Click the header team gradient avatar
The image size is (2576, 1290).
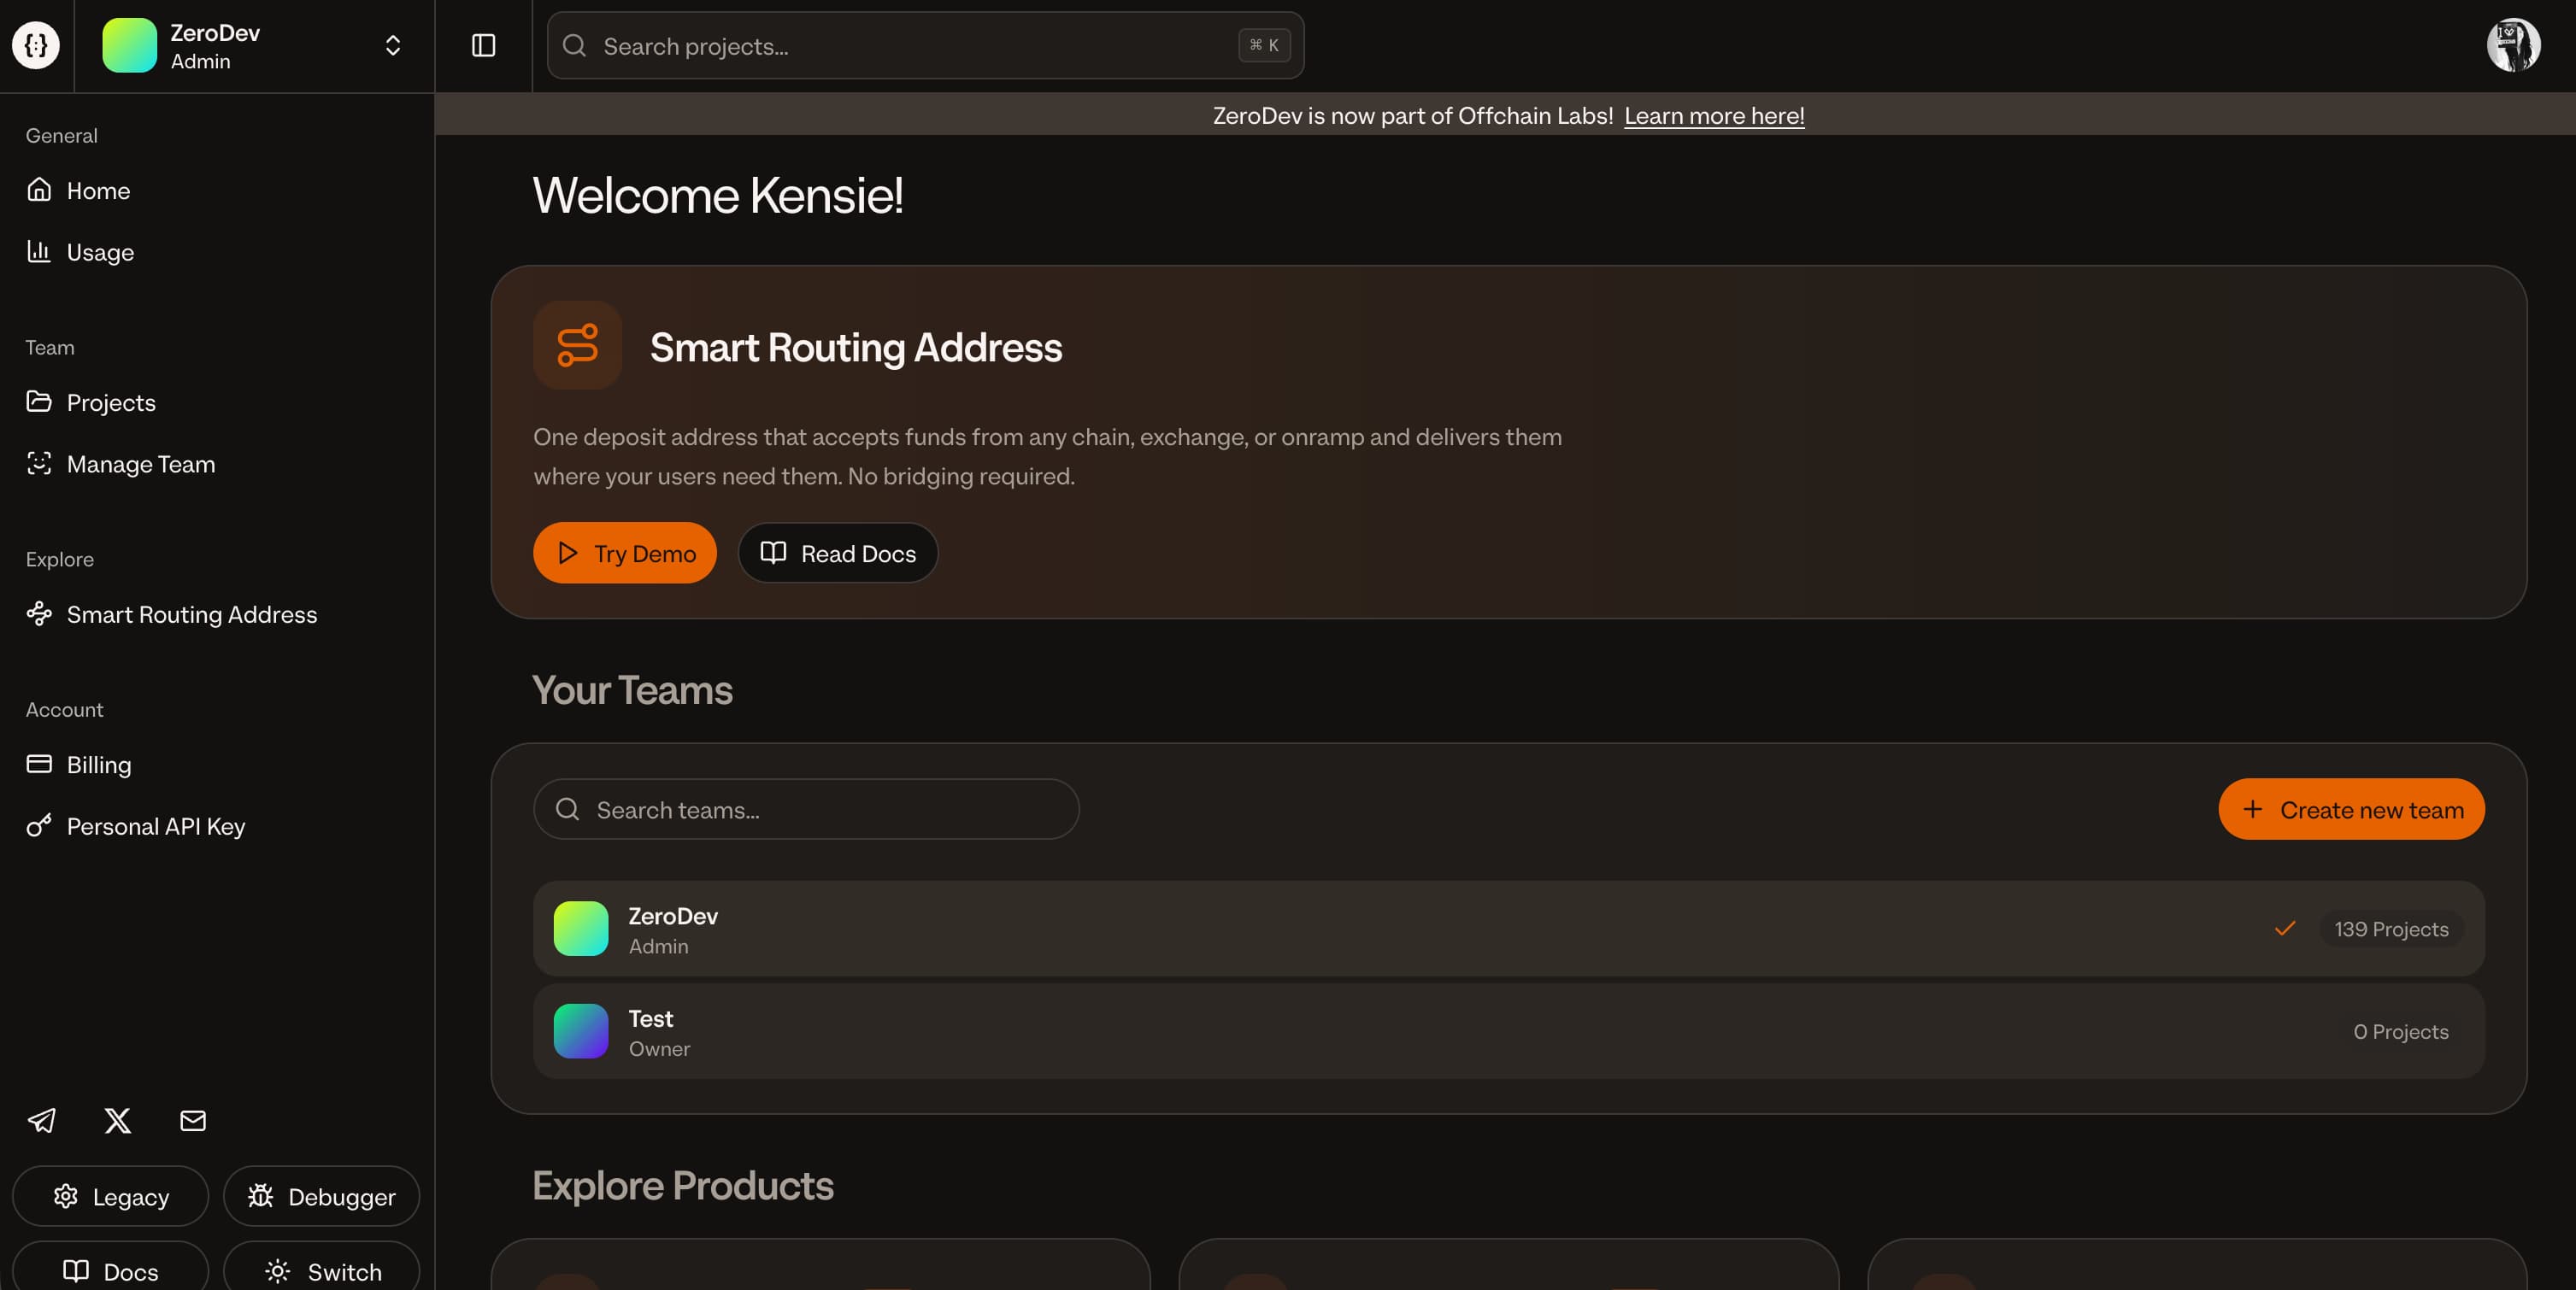point(129,45)
